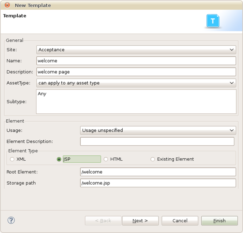Click the Storage path field

point(158,183)
